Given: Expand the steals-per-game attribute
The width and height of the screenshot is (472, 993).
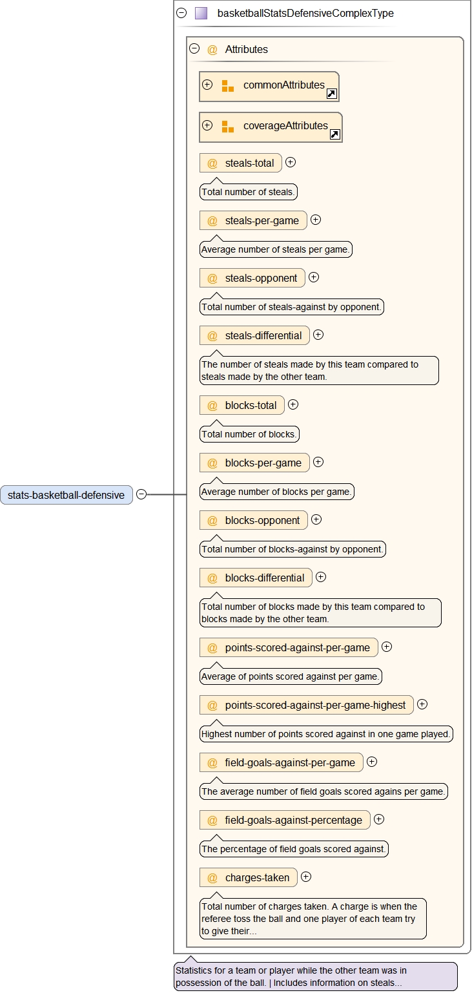Looking at the screenshot, I should pos(316,220).
